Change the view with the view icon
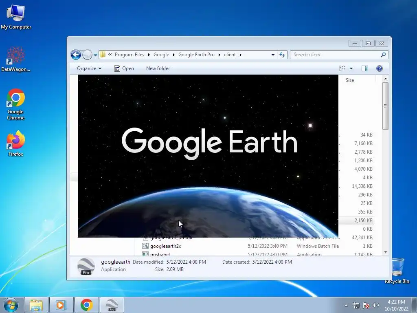This screenshot has height=313, width=417. [342, 68]
